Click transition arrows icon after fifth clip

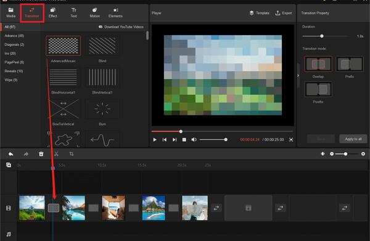point(216,208)
